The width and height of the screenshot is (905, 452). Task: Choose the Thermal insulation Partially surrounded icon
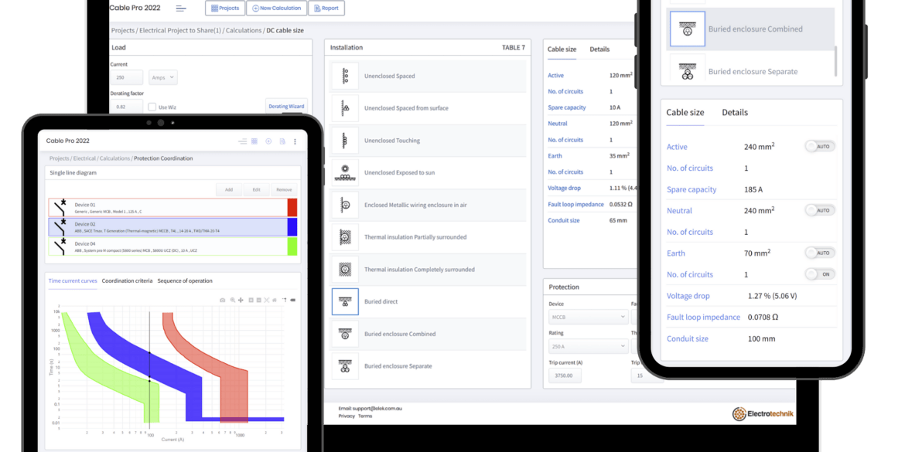(344, 237)
